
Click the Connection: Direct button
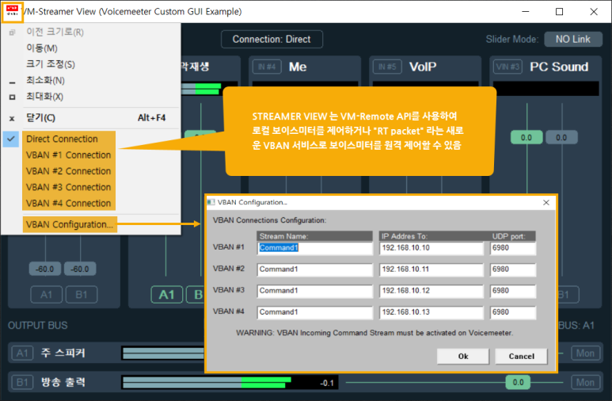tap(272, 40)
